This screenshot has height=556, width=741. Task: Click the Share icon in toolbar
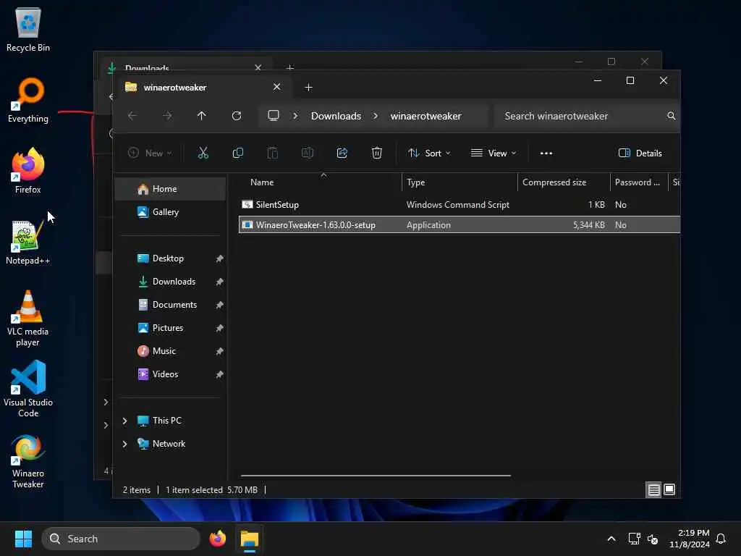pos(342,153)
